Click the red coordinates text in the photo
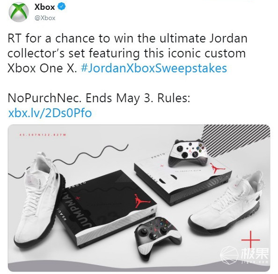This screenshot has width=278, height=274. click(43, 135)
